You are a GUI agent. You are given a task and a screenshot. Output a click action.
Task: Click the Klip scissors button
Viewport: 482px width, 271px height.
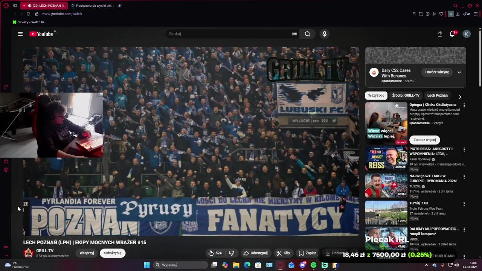(283, 253)
